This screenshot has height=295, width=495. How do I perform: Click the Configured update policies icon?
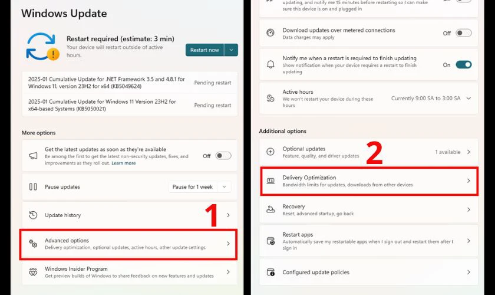click(x=270, y=272)
